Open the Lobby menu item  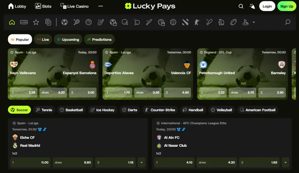(x=17, y=6)
